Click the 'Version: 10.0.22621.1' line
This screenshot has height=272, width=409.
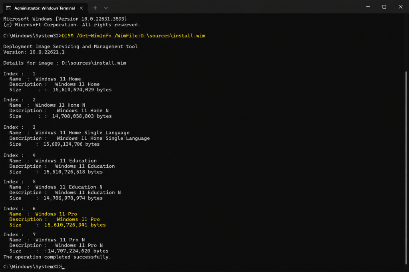[x=34, y=52]
